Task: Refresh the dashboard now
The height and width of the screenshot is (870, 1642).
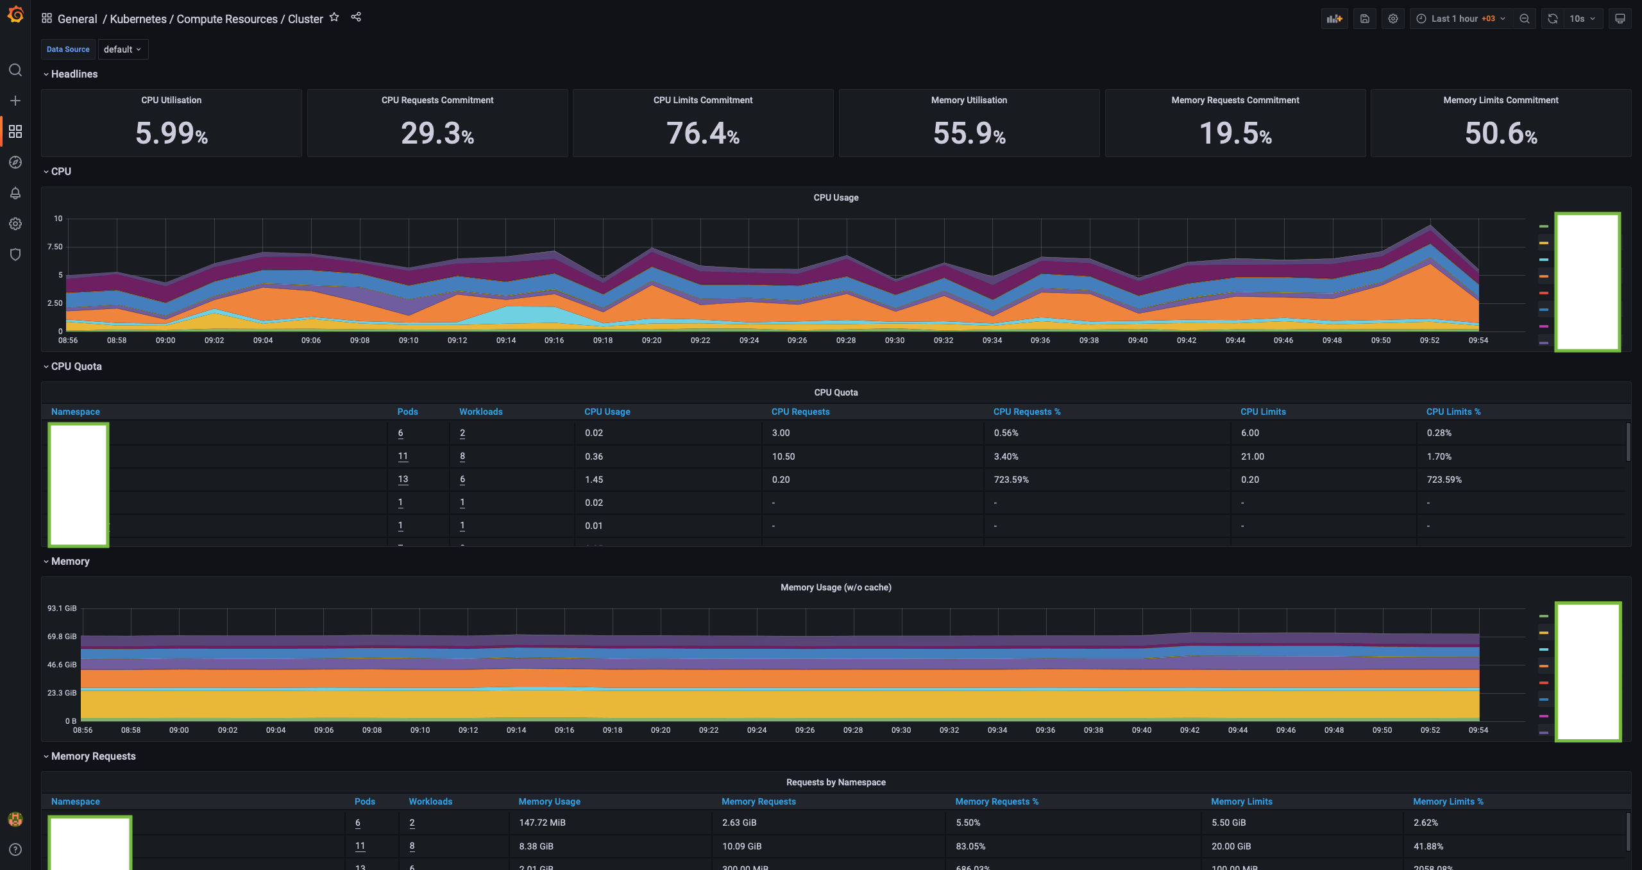Action: [x=1553, y=19]
